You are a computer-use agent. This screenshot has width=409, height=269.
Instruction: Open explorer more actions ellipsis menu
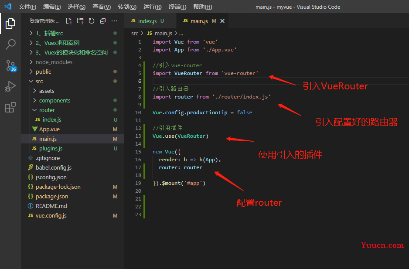(114, 21)
